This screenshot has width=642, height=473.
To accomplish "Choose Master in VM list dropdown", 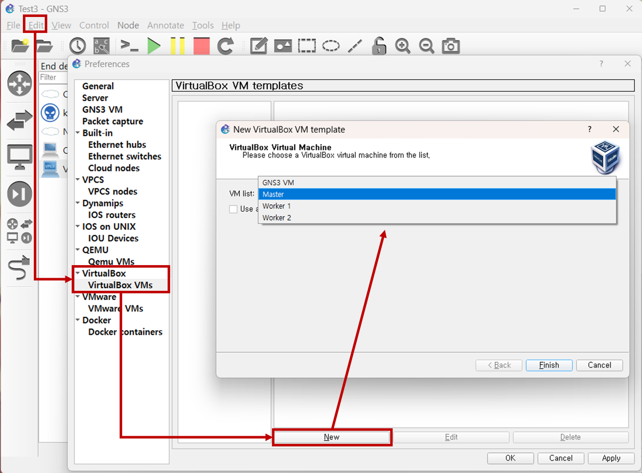I will pos(437,194).
